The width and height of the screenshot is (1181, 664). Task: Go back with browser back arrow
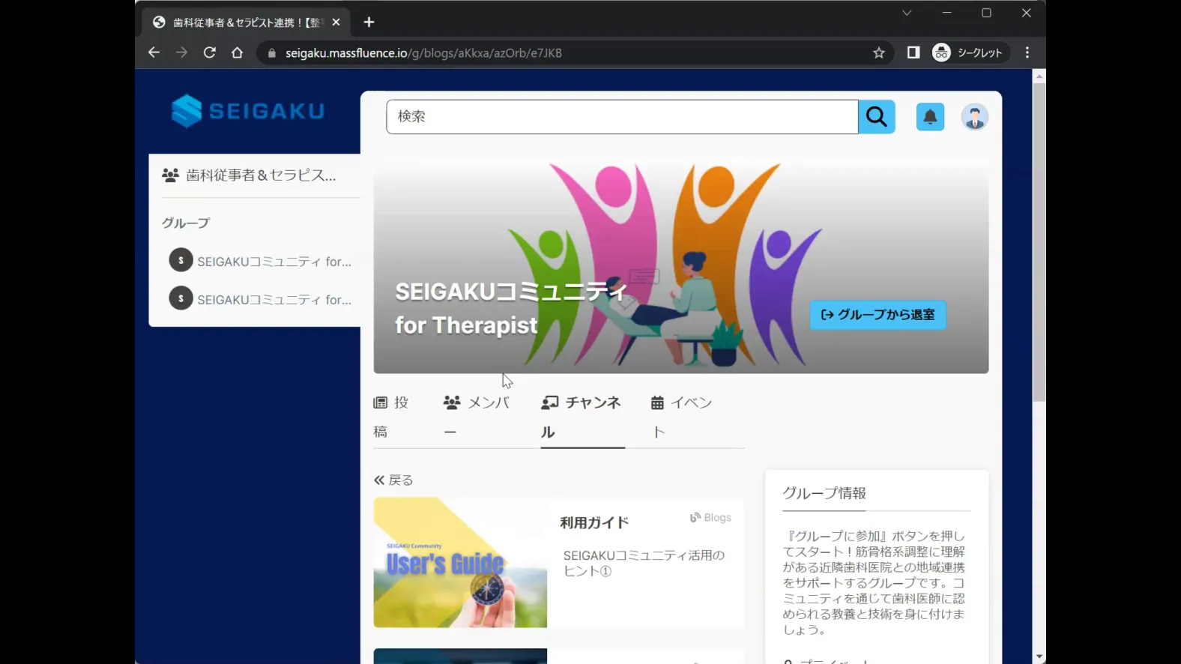tap(154, 52)
